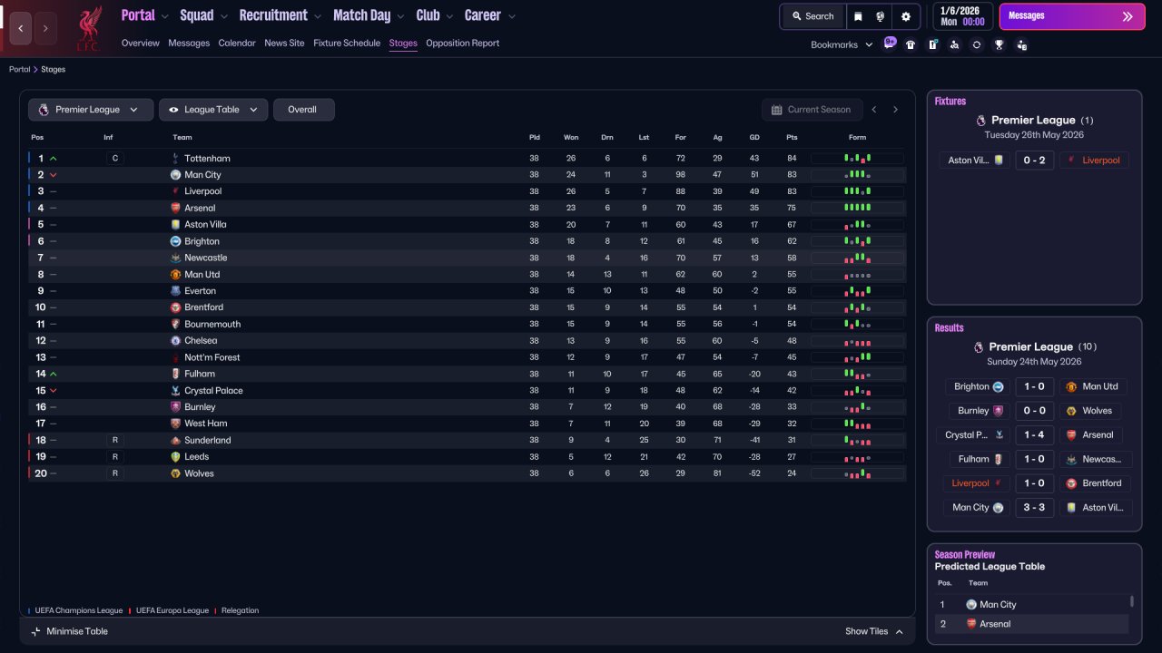Click the Bournemouth crest in the league table
This screenshot has width=1162, height=653.
175,324
